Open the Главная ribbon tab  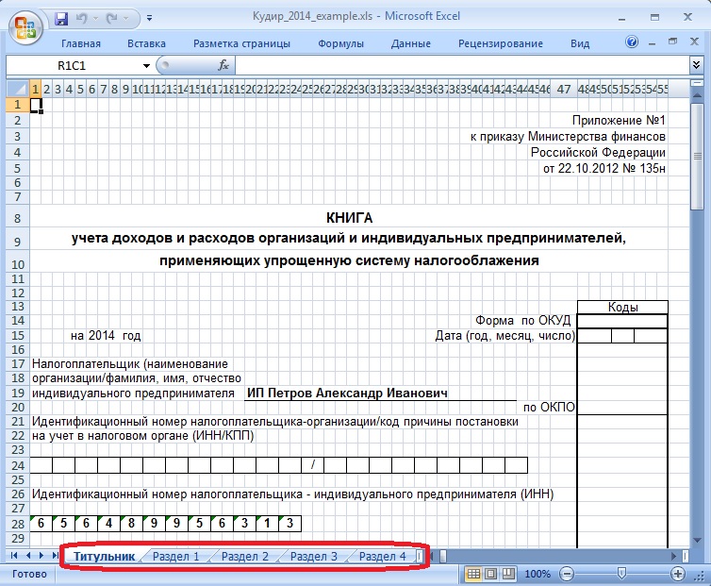click(x=81, y=44)
